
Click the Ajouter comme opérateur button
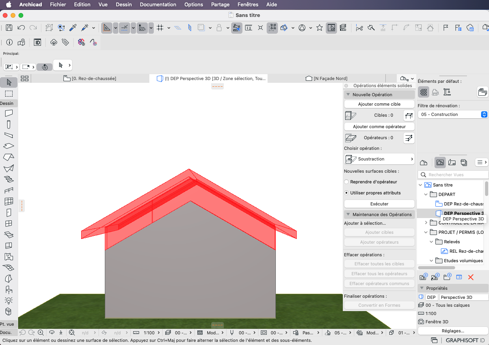(379, 127)
